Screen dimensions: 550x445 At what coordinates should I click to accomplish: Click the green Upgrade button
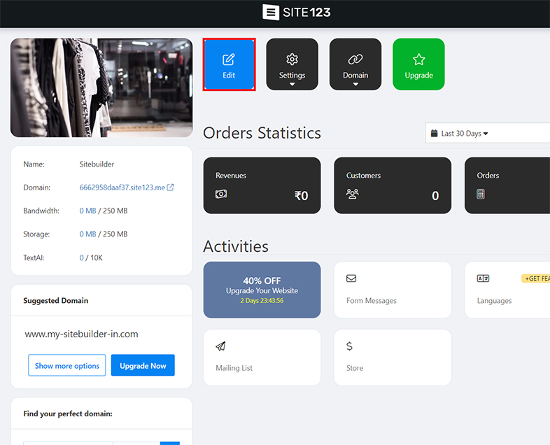[x=419, y=64]
